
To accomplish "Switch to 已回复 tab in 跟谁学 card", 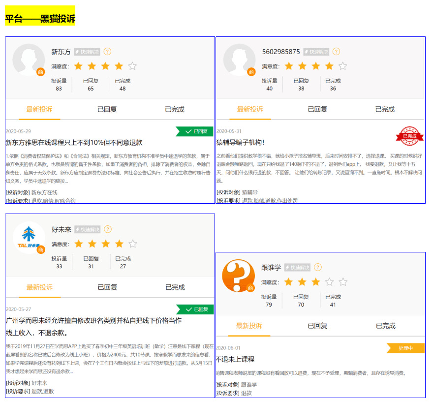I will tap(317, 326).
